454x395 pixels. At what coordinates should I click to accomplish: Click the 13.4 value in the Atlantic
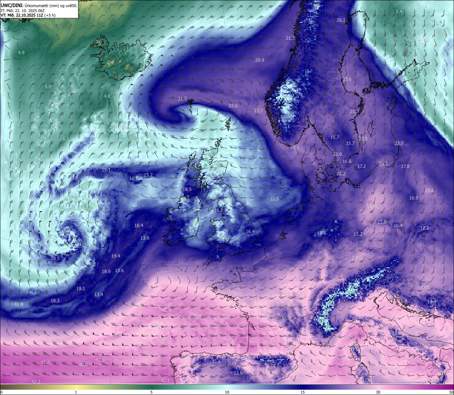tap(99, 294)
